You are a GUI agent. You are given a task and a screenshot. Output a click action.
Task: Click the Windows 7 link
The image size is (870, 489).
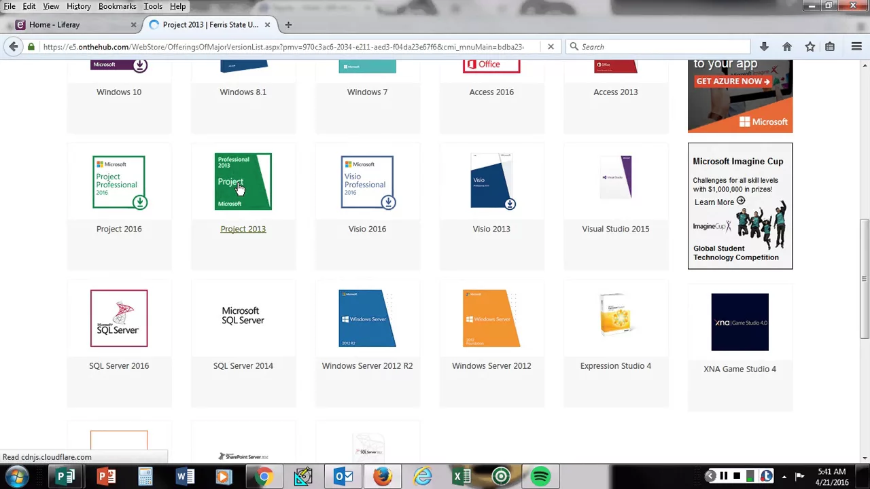click(x=367, y=92)
